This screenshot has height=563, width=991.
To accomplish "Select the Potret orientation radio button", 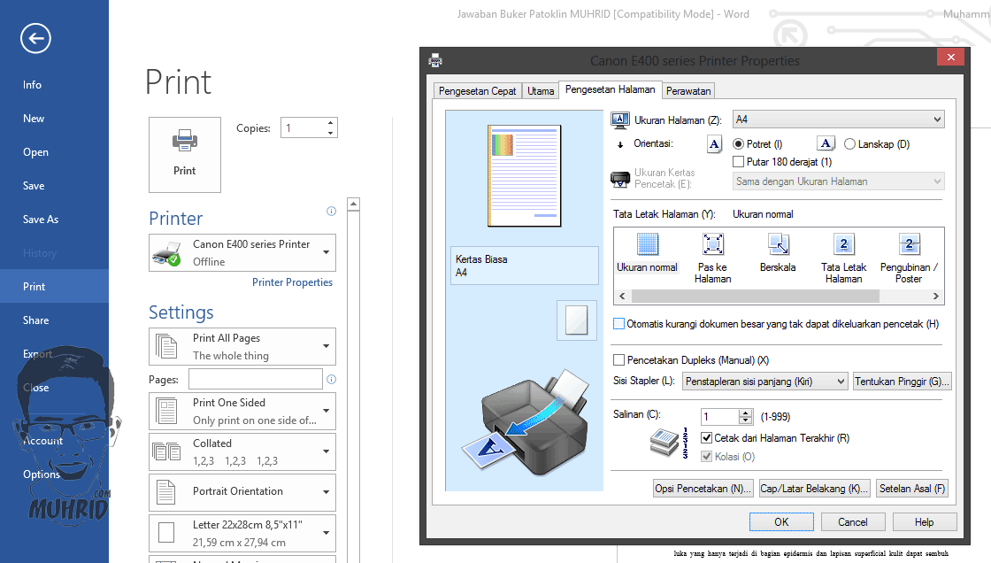I will (x=738, y=144).
